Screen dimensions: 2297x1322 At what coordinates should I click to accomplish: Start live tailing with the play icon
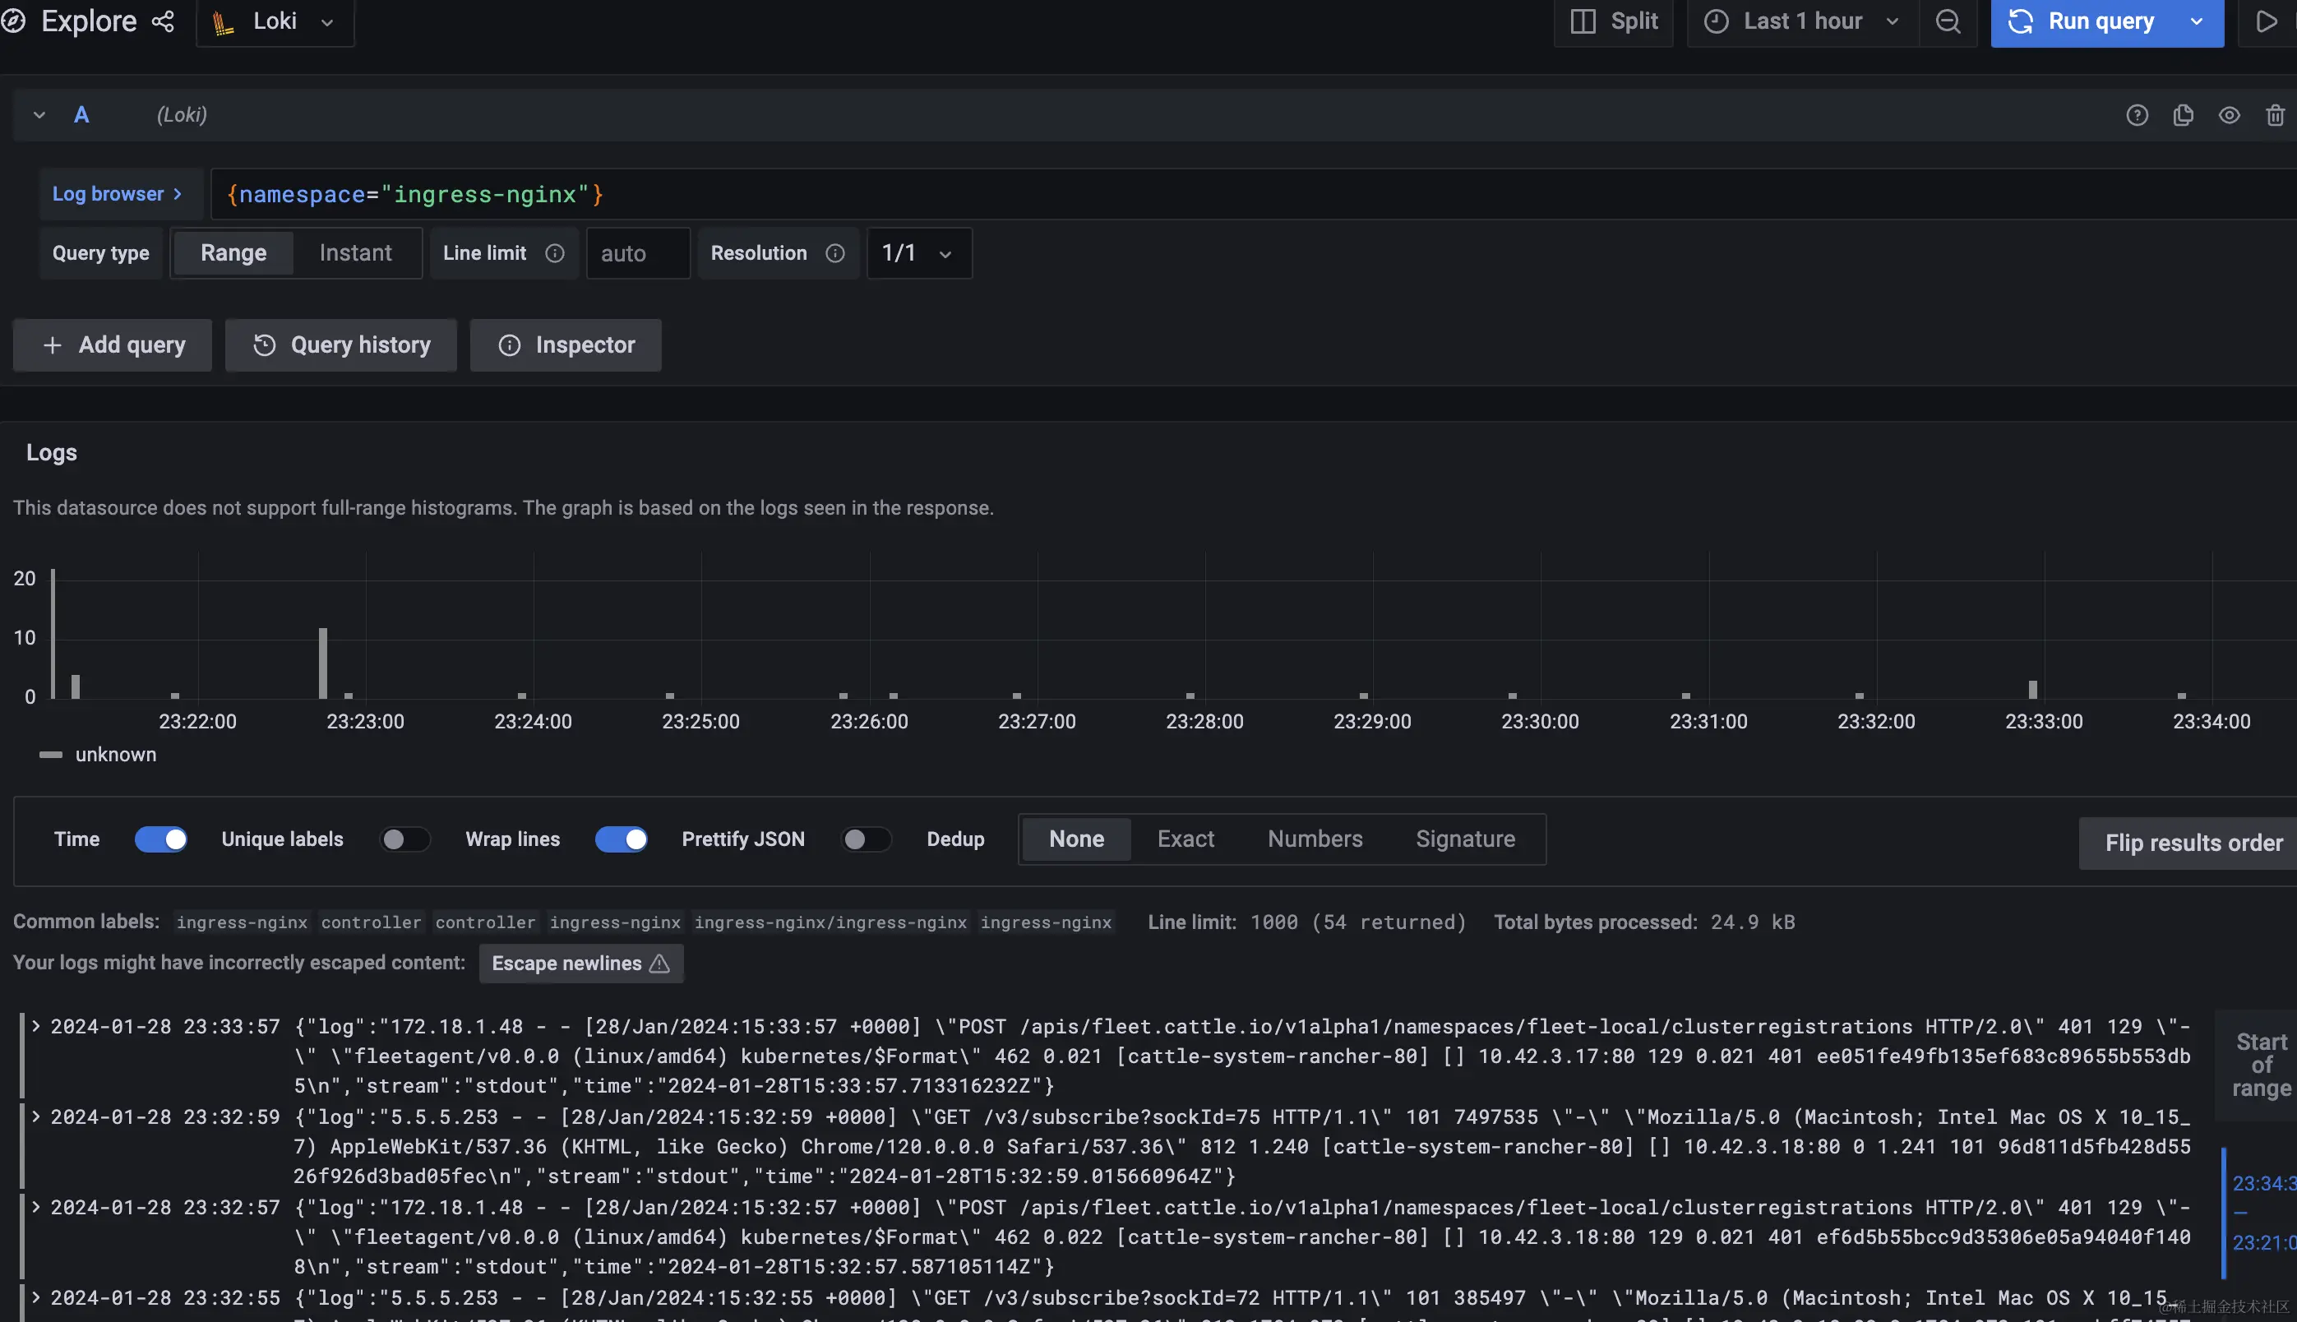[x=2267, y=22]
